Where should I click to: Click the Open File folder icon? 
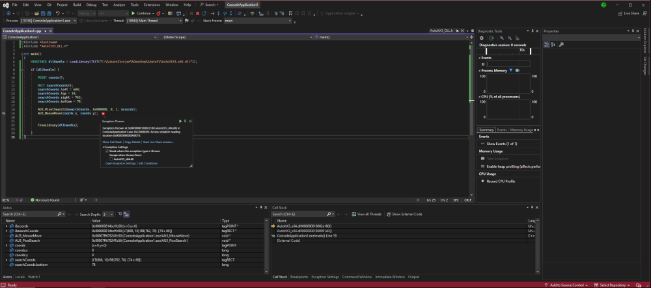coord(36,13)
